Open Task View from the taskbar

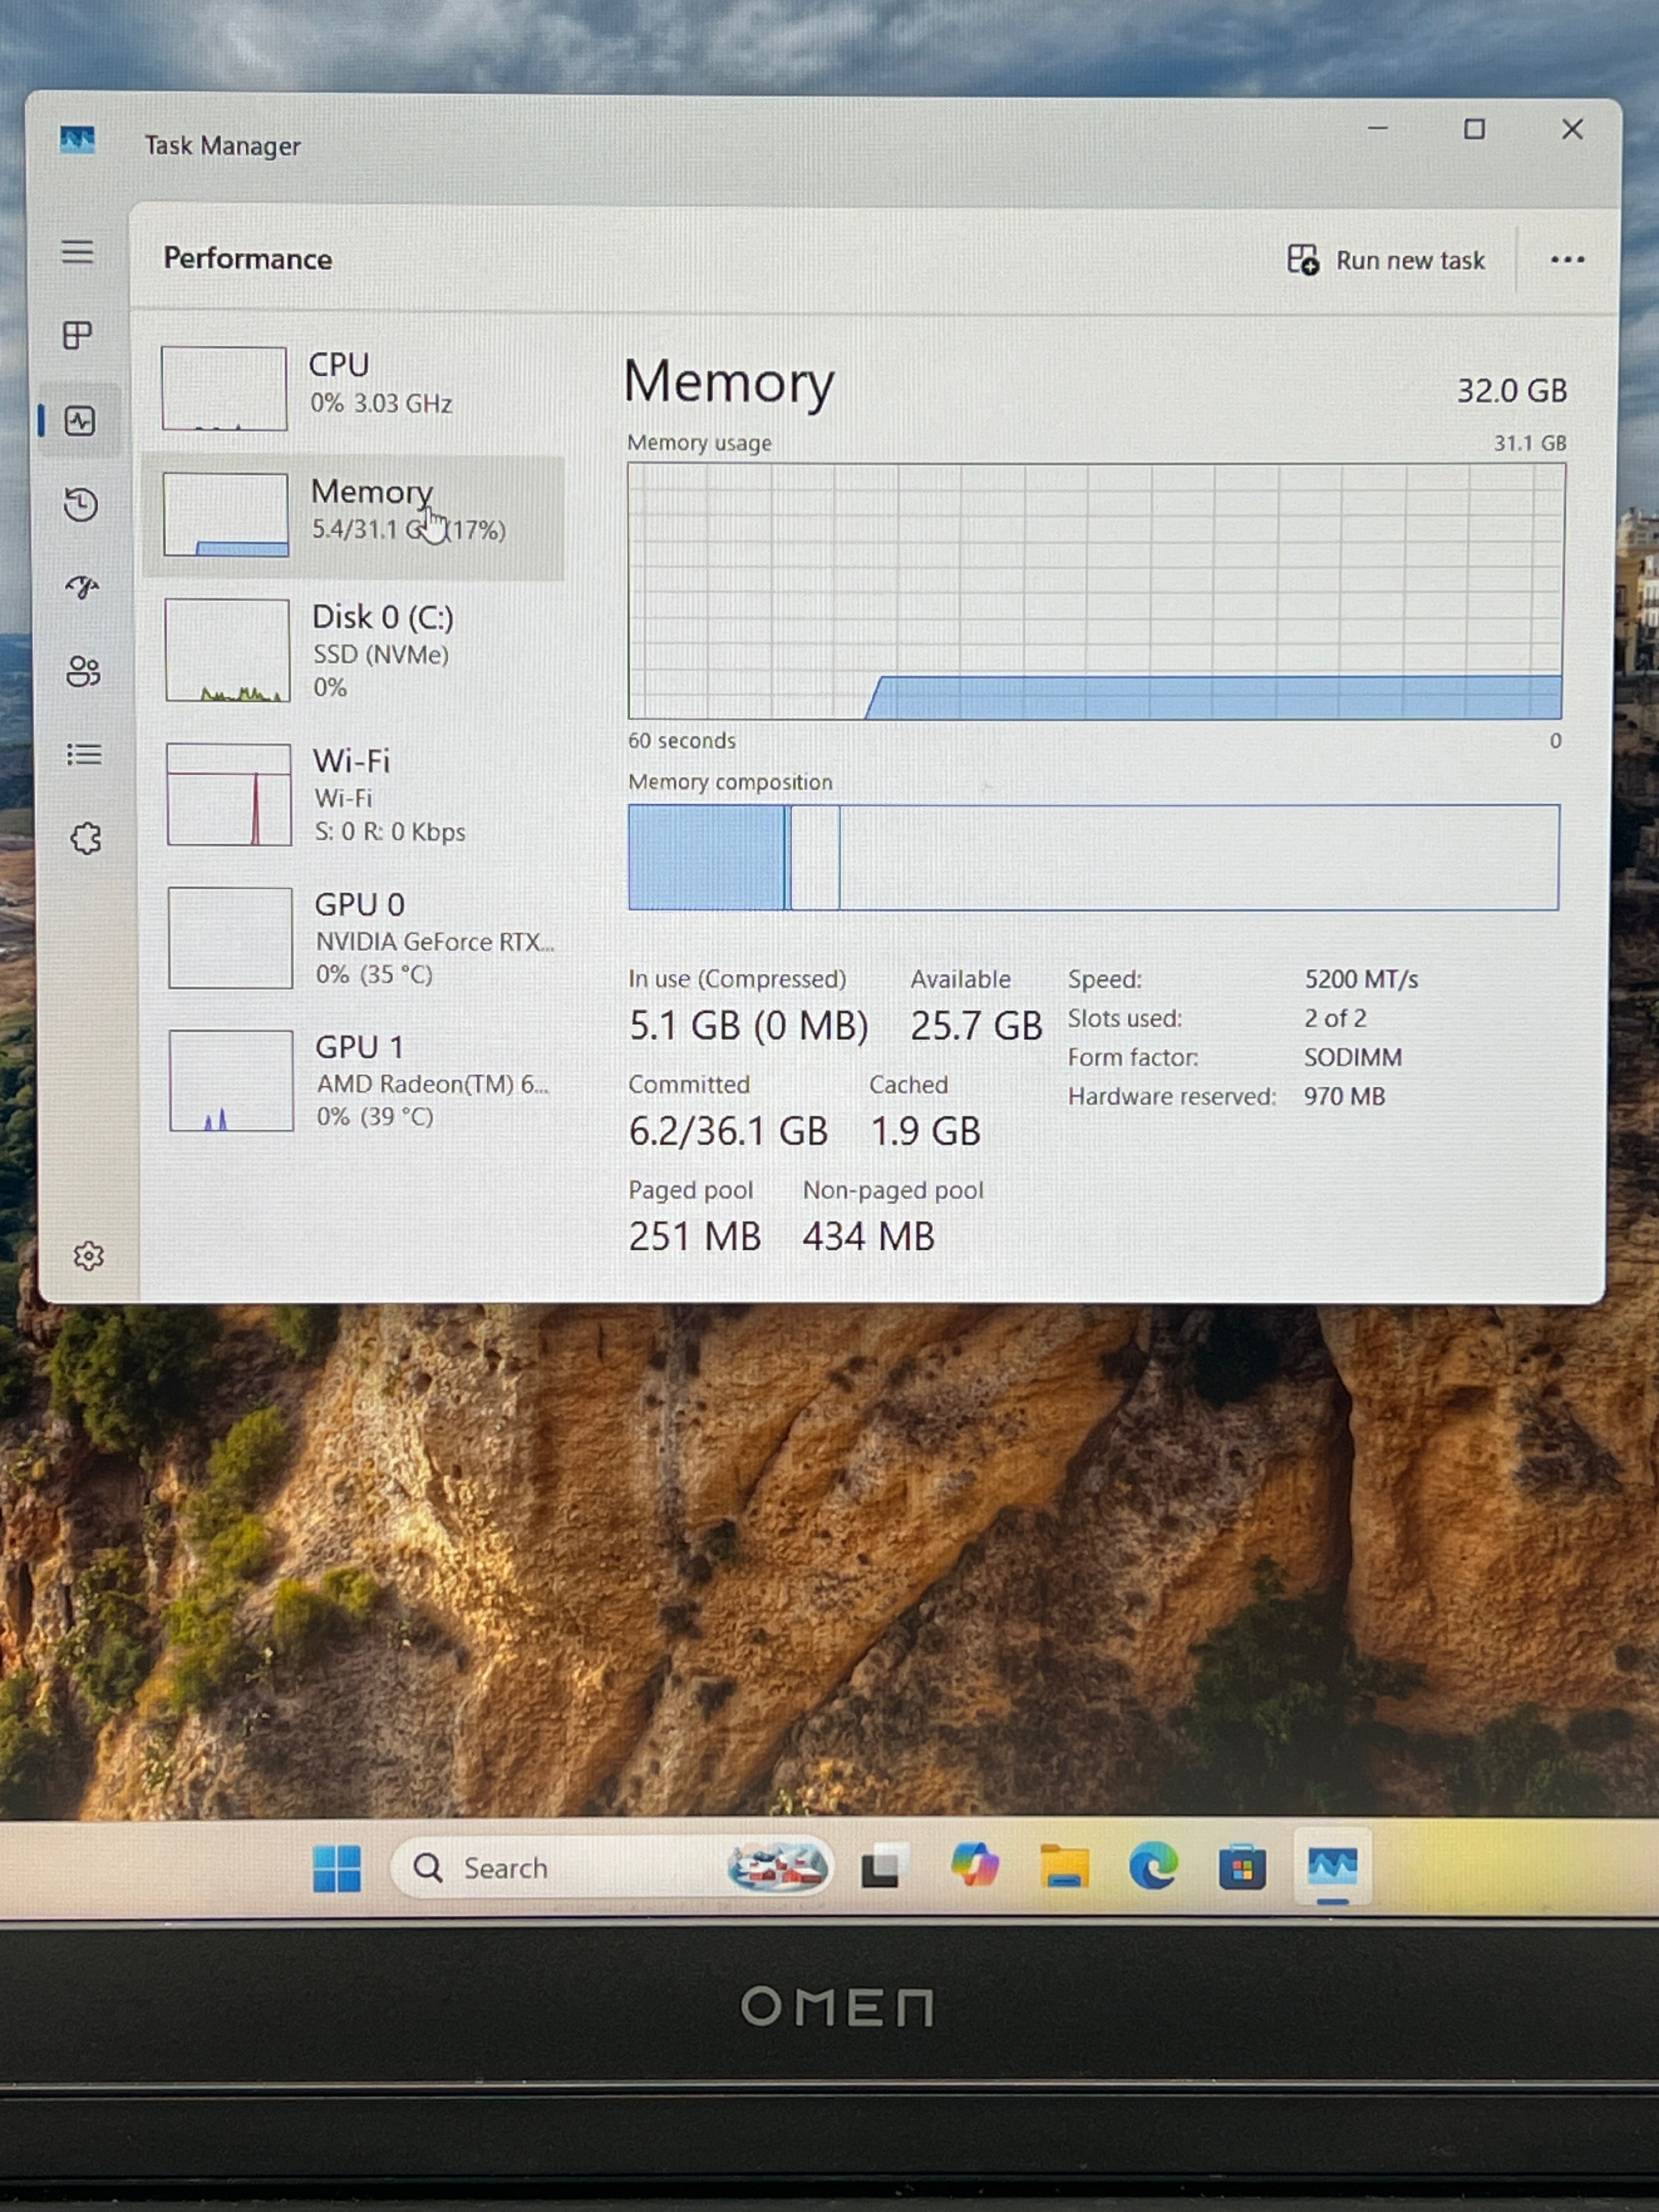[x=884, y=1867]
